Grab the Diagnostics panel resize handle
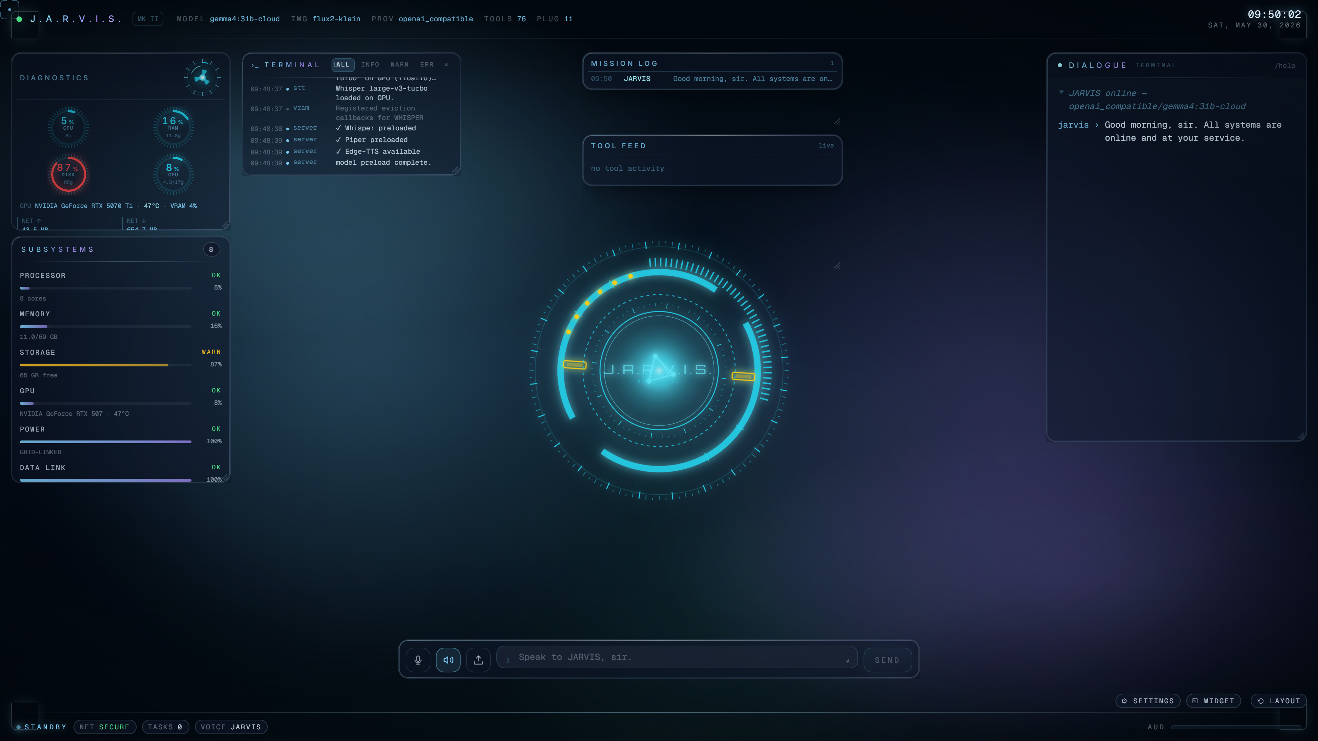1318x741 pixels. pos(224,225)
